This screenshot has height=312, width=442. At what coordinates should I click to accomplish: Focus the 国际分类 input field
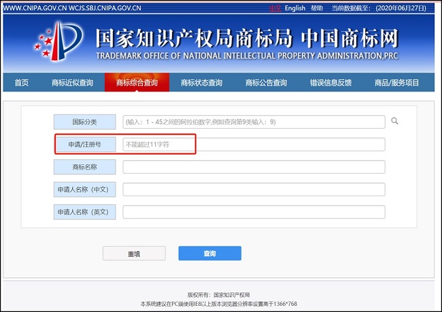[x=254, y=122]
